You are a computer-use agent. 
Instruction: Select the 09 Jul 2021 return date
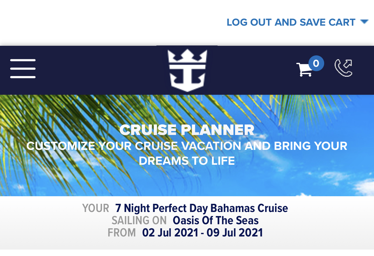[x=235, y=233]
